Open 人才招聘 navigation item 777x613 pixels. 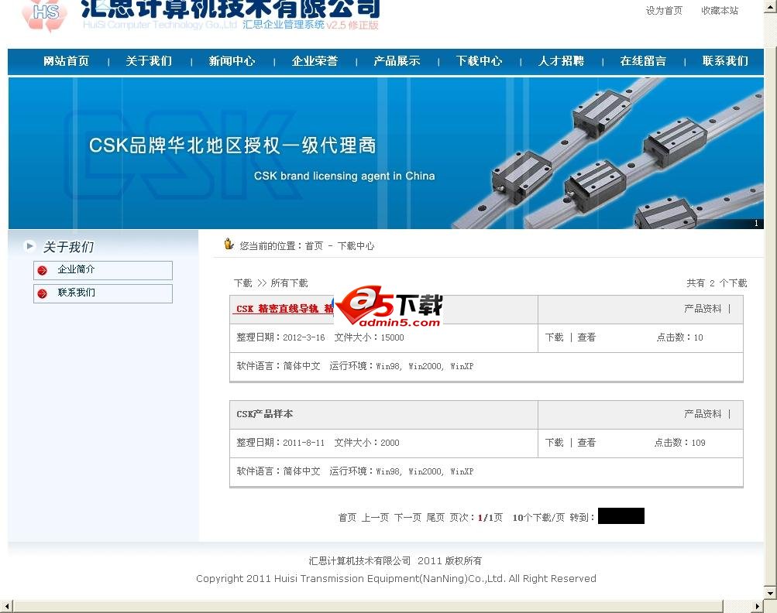562,61
